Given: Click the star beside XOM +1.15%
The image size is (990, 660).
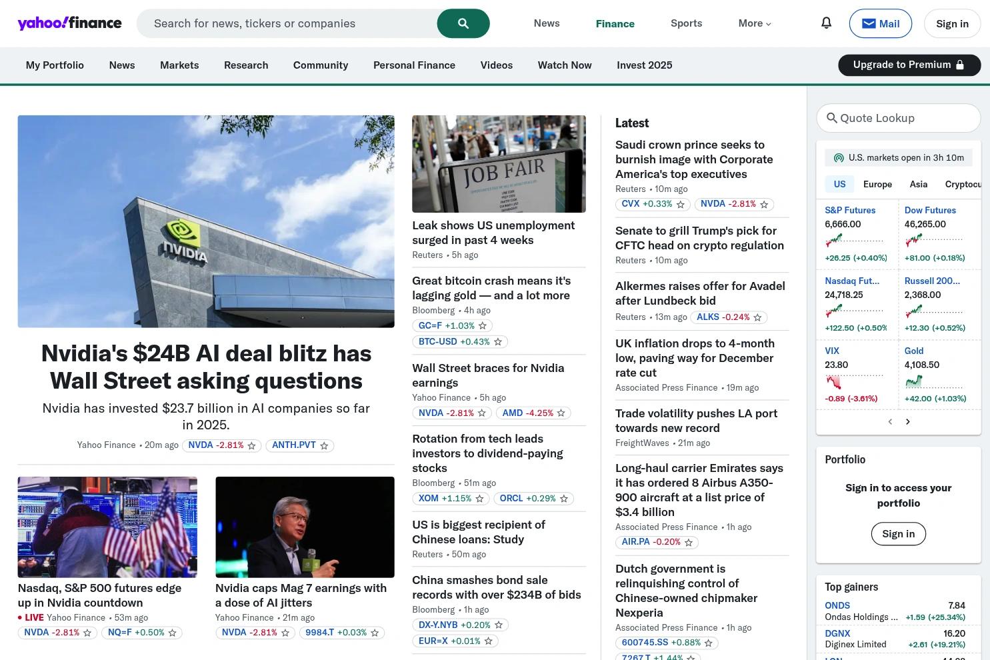Looking at the screenshot, I should pyautogui.click(x=479, y=499).
